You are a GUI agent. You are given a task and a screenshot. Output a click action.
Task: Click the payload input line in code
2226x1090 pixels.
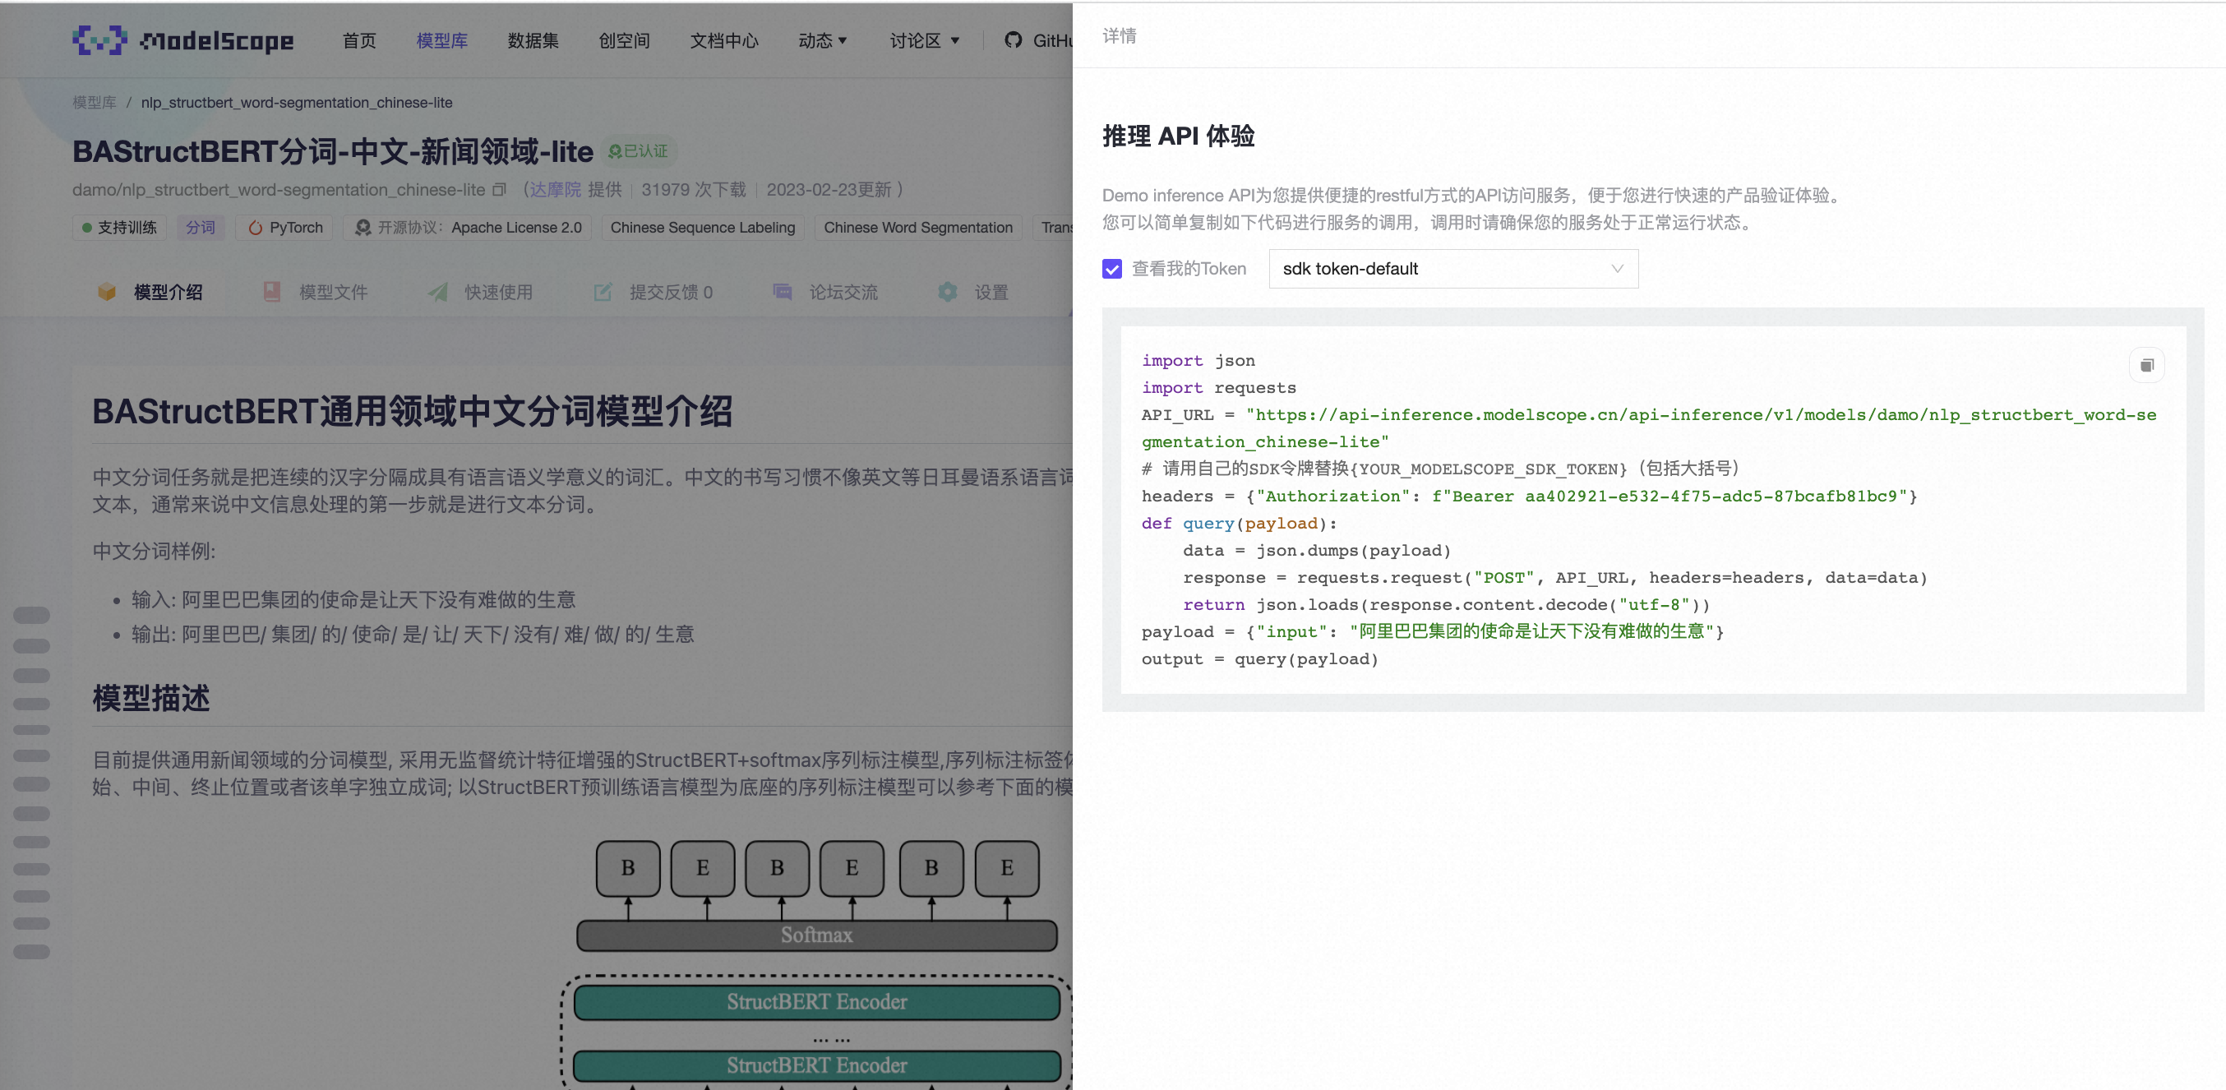(x=1433, y=632)
